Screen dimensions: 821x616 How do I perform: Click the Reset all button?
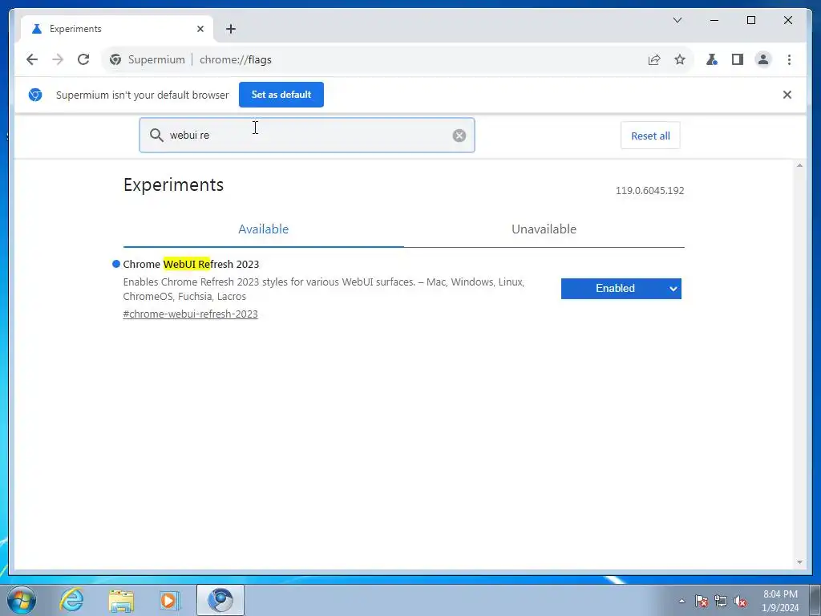pos(650,136)
